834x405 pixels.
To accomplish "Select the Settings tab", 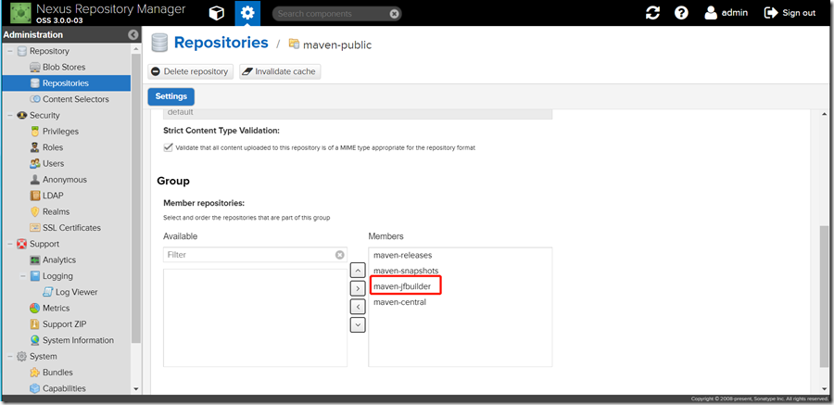I will (171, 96).
